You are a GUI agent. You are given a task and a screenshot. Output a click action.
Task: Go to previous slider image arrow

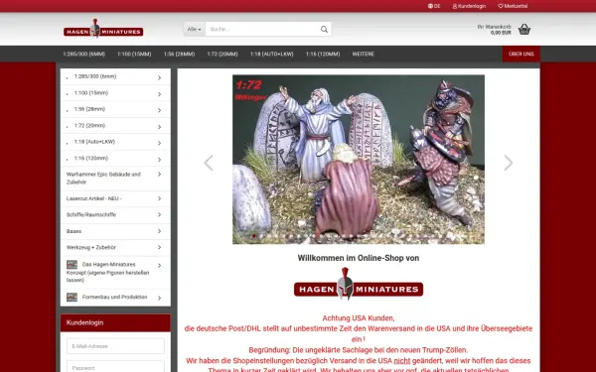(x=209, y=163)
